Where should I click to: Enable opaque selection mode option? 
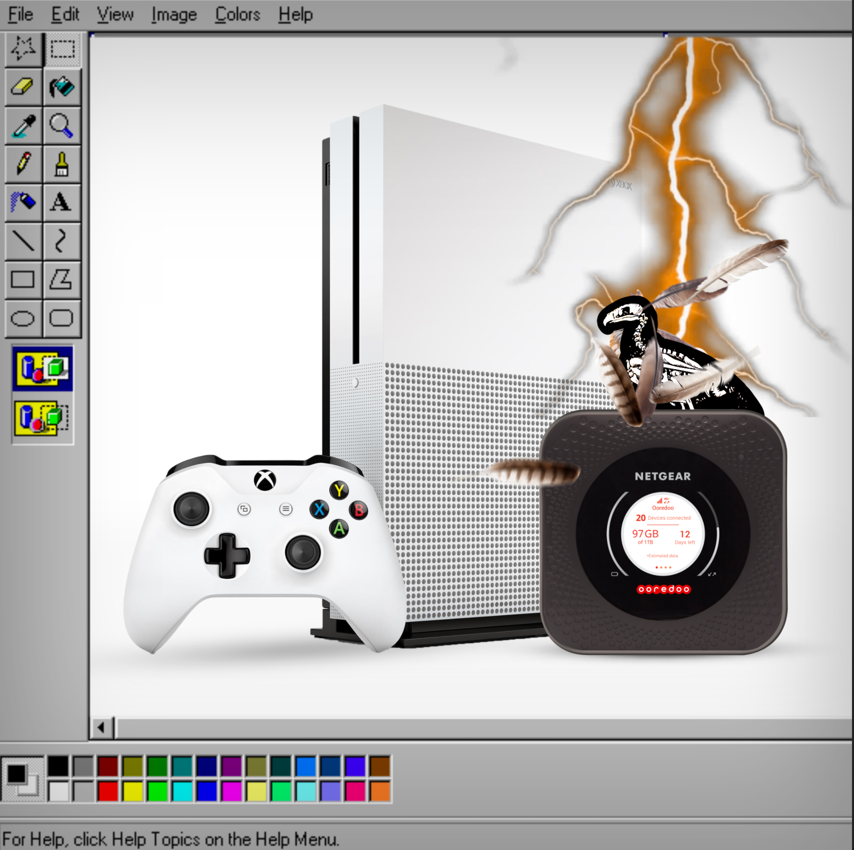click(x=43, y=369)
